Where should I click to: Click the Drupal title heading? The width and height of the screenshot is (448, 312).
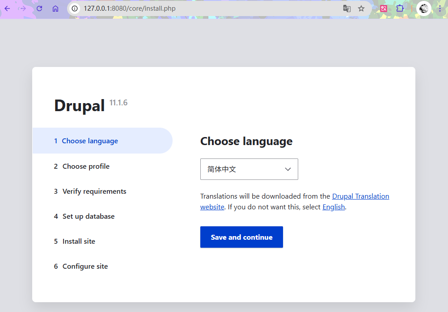[80, 106]
